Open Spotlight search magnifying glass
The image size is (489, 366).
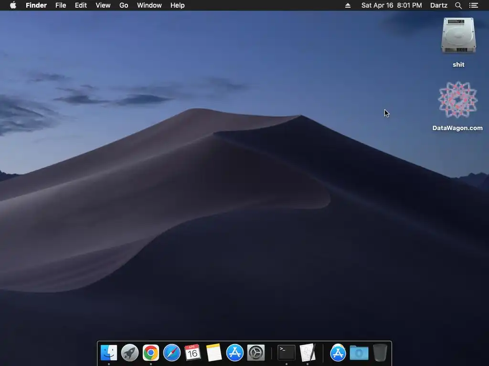click(458, 5)
